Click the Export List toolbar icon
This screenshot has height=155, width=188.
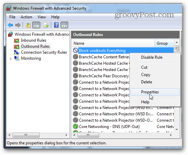click(46, 25)
